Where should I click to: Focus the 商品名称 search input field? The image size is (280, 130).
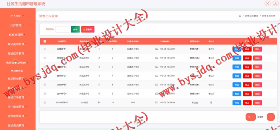pyautogui.click(x=63, y=29)
